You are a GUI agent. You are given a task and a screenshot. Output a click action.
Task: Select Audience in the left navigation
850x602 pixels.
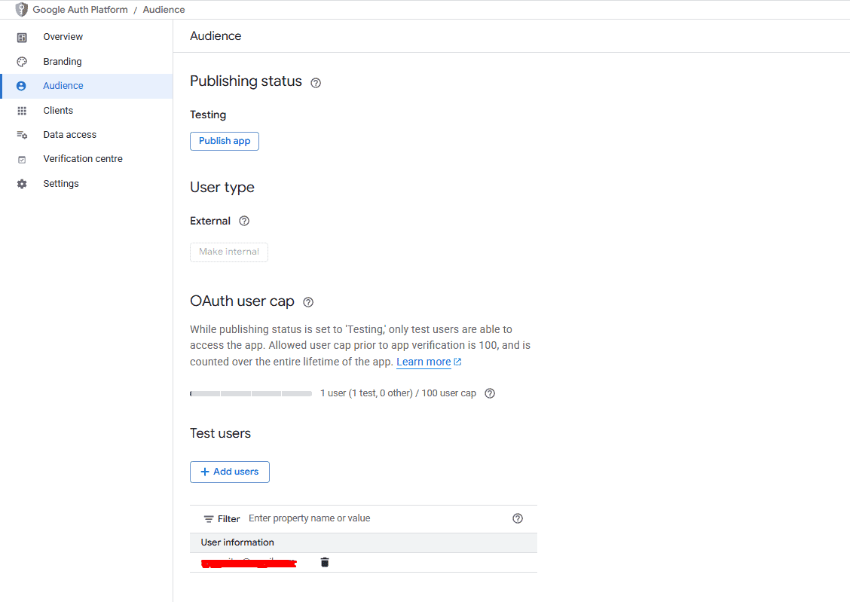(63, 86)
